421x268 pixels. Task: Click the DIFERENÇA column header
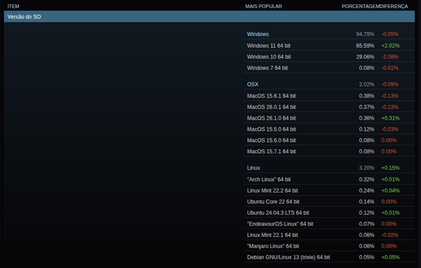point(393,6)
